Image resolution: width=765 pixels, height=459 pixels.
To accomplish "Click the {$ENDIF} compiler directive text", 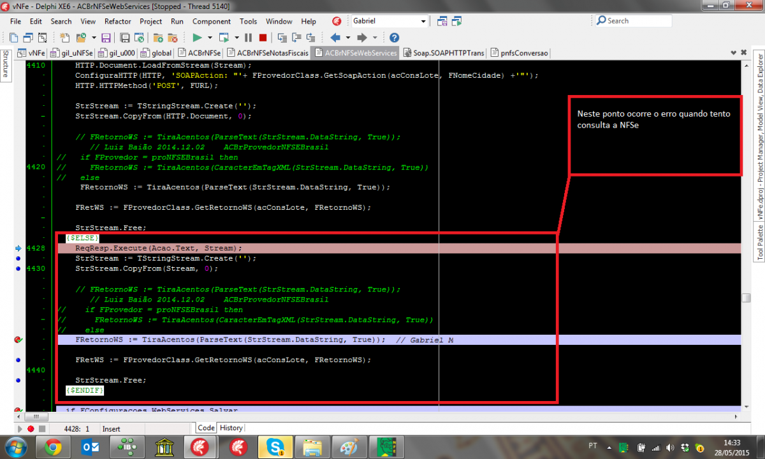I will click(x=85, y=390).
